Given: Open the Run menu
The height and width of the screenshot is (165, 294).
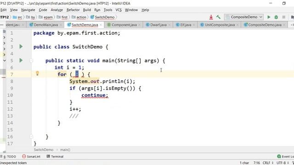Looking at the screenshot, I should click(97, 10).
